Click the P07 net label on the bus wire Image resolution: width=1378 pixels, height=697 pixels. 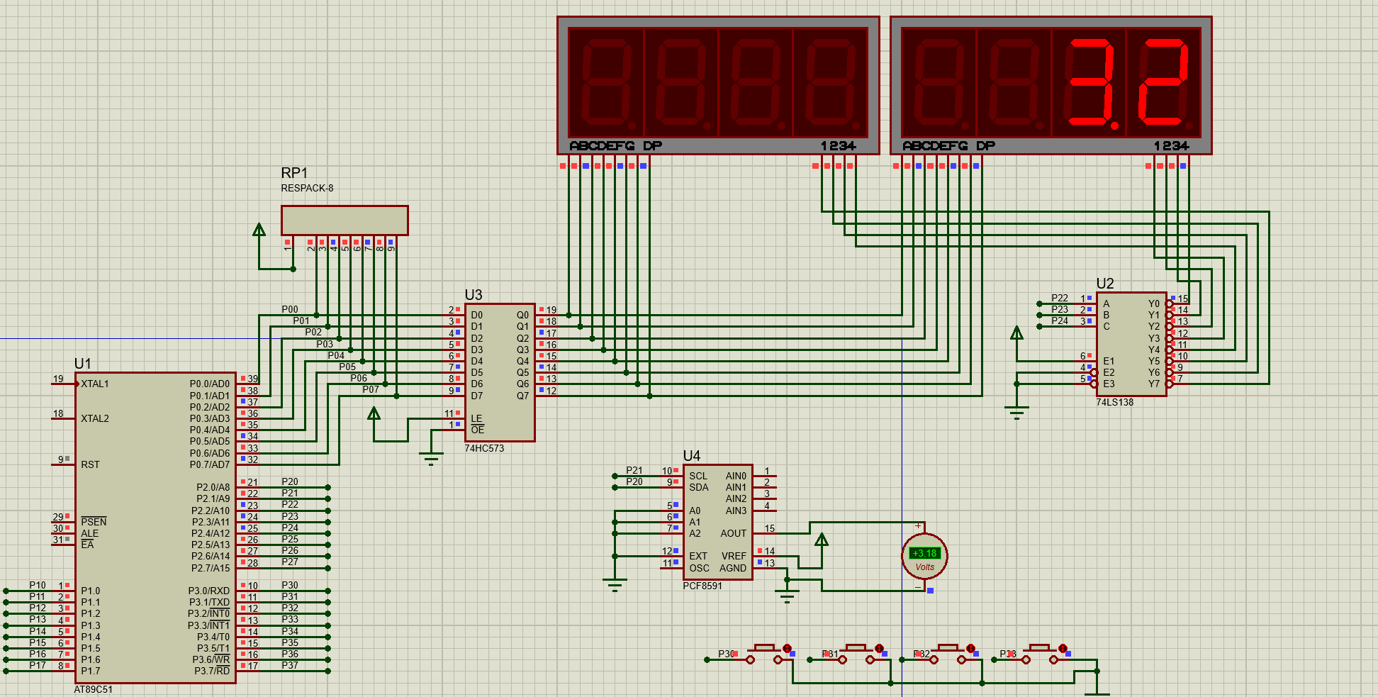pos(371,389)
